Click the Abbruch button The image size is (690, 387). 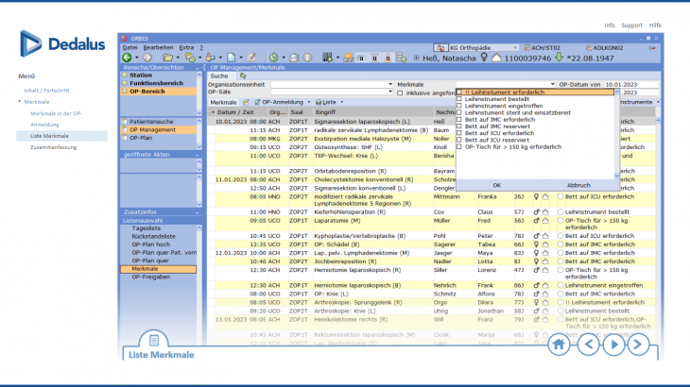coord(578,185)
